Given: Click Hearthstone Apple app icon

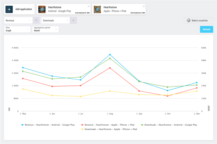Looking at the screenshot, I should tap(97, 9).
